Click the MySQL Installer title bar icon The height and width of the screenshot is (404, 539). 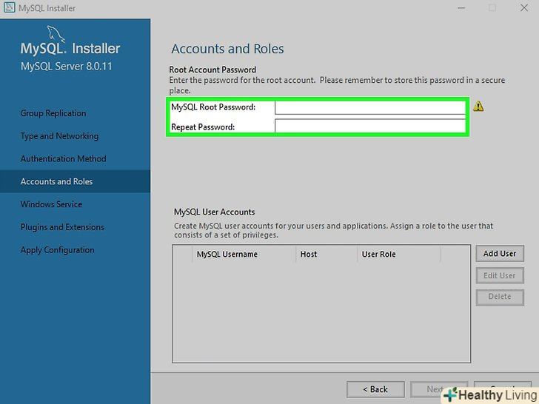click(x=10, y=7)
